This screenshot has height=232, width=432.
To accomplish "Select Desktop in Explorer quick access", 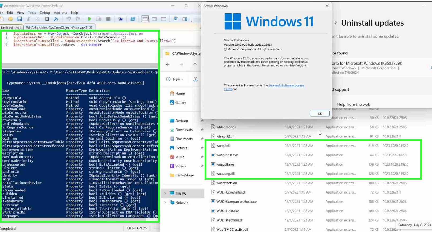I will tap(179, 121).
